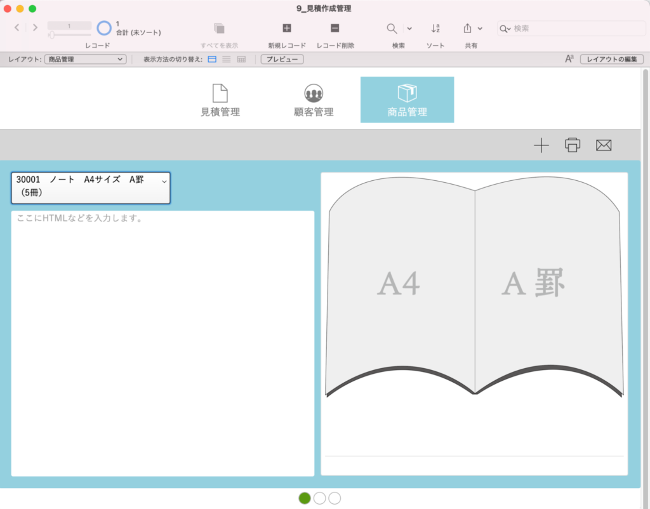
Task: Click the Delete Record (レコード削除) icon
Action: pyautogui.click(x=335, y=29)
